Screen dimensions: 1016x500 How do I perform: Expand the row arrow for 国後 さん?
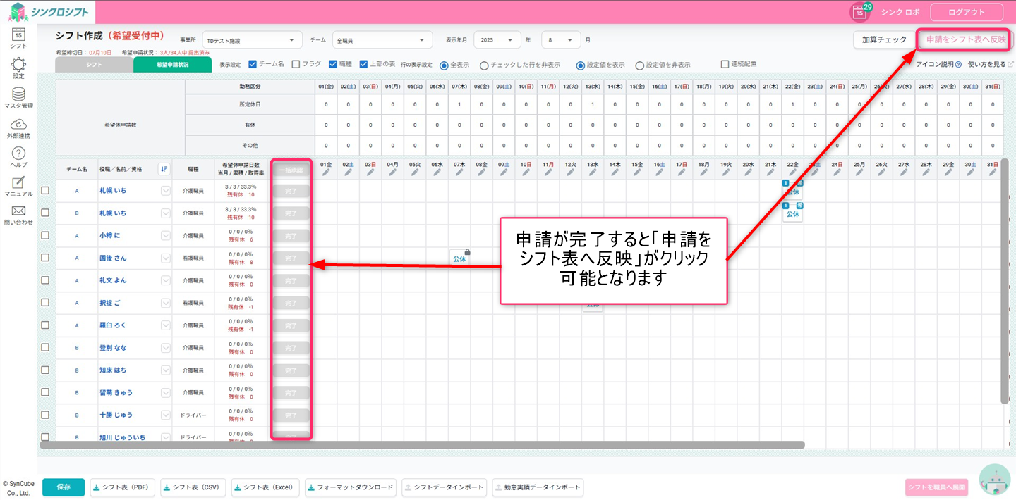tap(166, 258)
